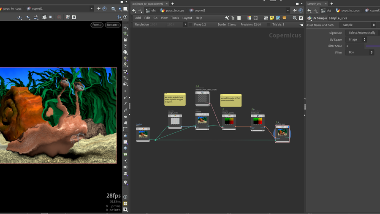Click the info icon below viewport toolbar
Viewport: 380px width, 214px height.
point(125,197)
